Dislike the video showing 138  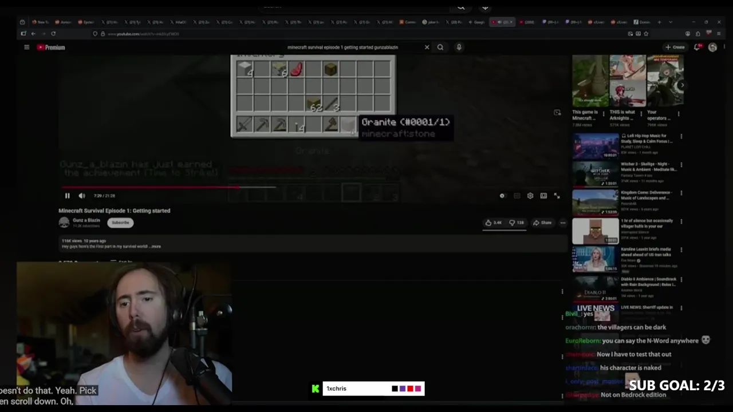(517, 223)
